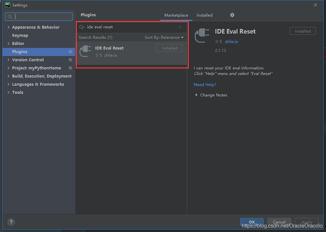Switch to the Marketplace tab
326x232 pixels.
coord(176,15)
